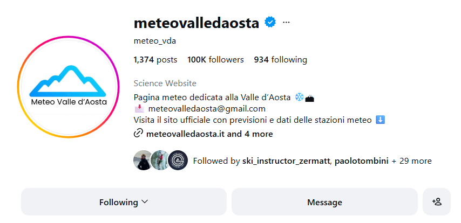This screenshot has width=461, height=223.
Task: Open the more options ellipsis menu
Action: (x=286, y=22)
